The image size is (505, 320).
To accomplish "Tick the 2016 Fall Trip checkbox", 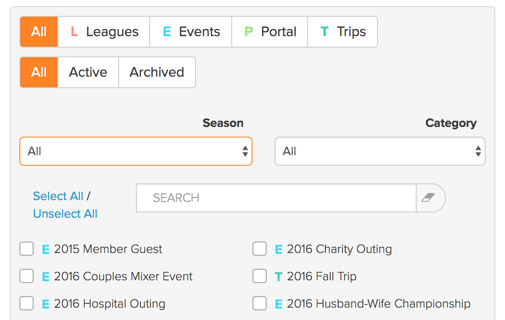I will point(260,276).
